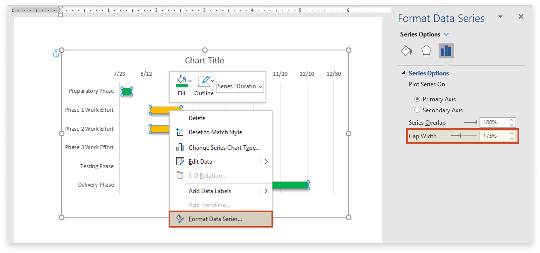Open the Outline color dropdown arrow

point(213,81)
